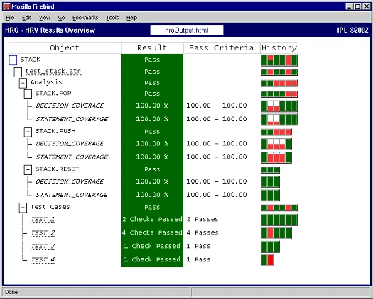Image resolution: width=373 pixels, height=299 pixels.
Task: Collapse the STACK.PUSH node
Action: (x=28, y=132)
